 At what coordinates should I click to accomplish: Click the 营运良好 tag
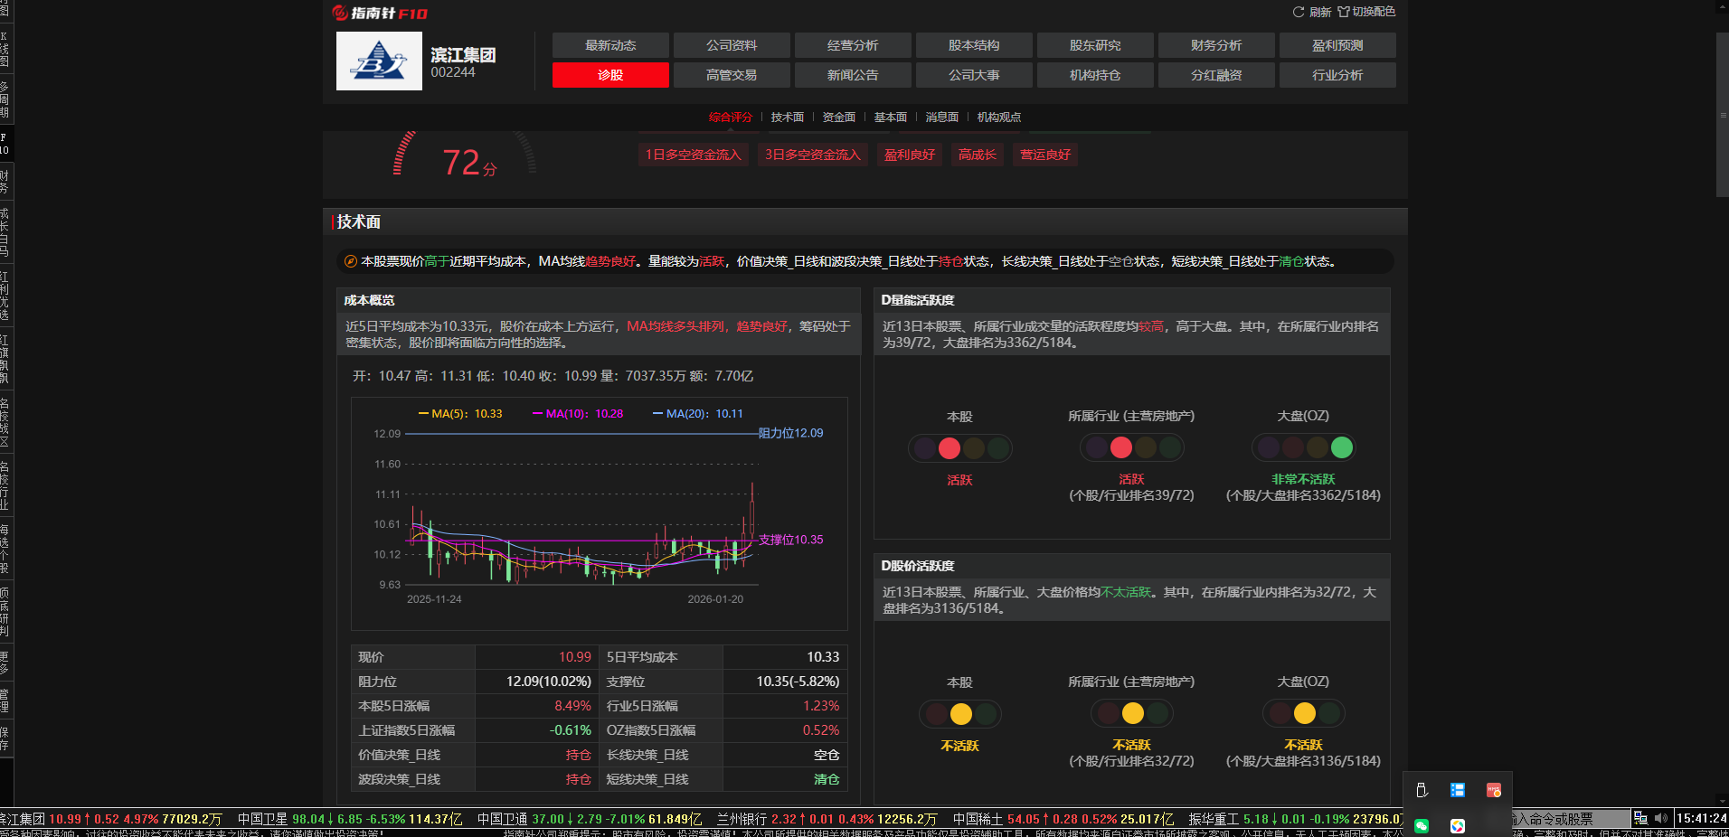pos(1045,155)
